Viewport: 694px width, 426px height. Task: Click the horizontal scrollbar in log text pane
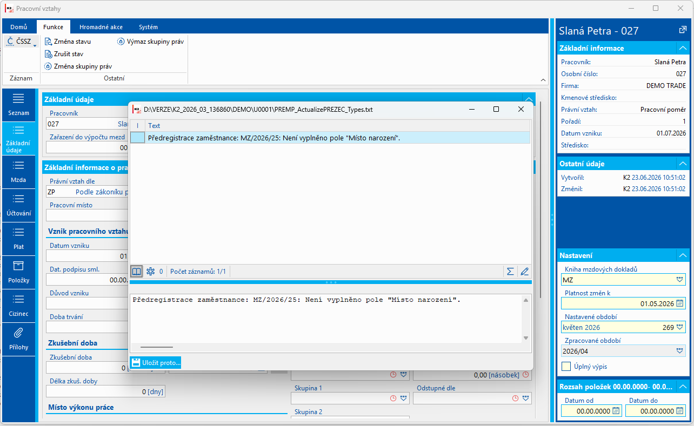(x=156, y=347)
